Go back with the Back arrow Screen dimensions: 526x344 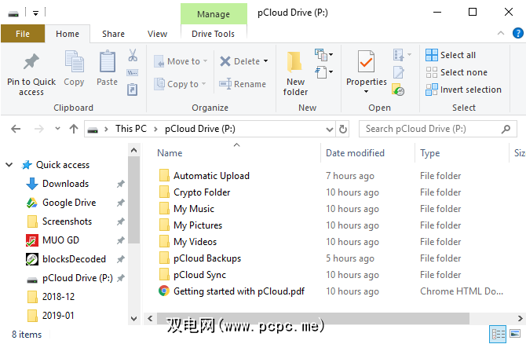click(16, 129)
